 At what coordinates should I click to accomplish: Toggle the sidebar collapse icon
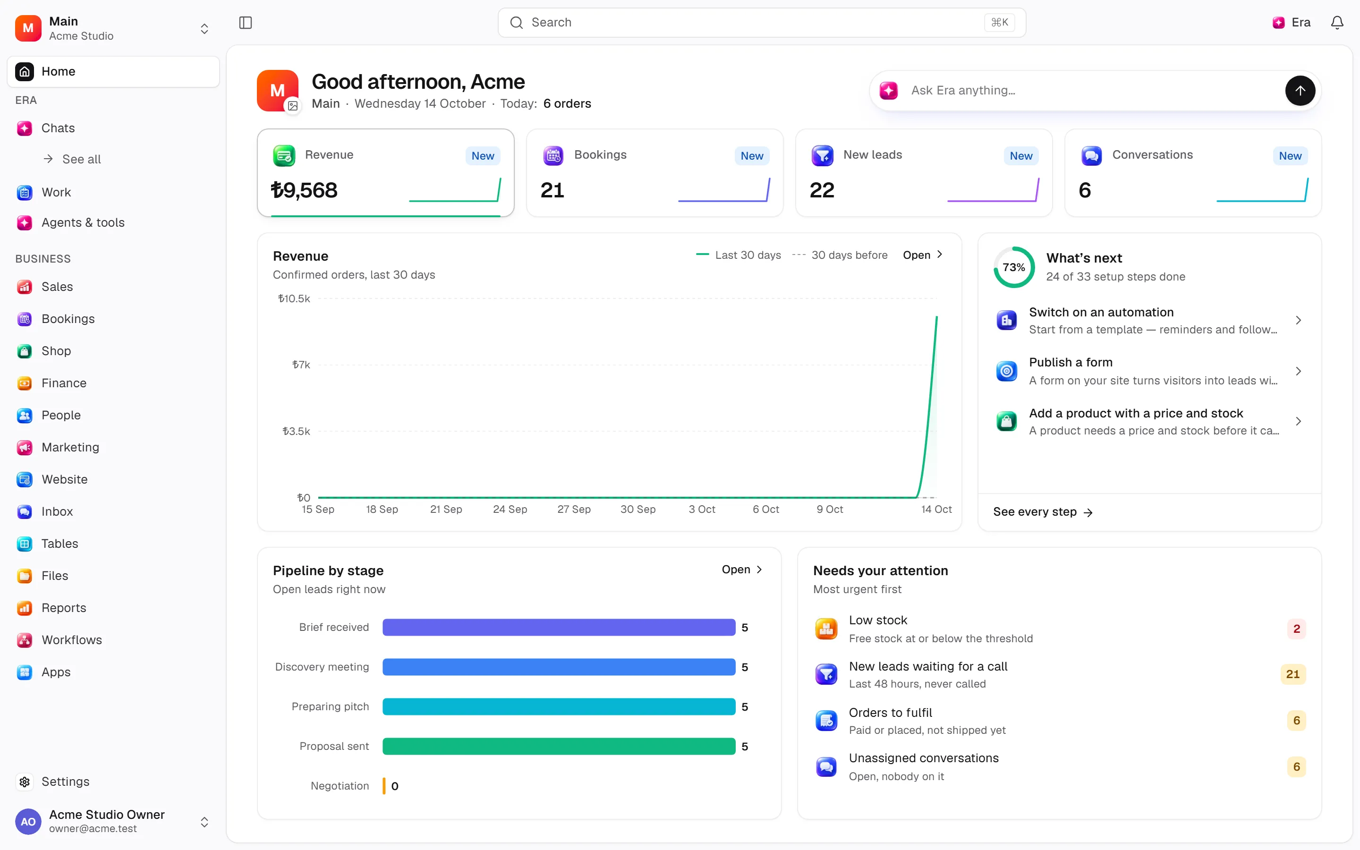(246, 23)
